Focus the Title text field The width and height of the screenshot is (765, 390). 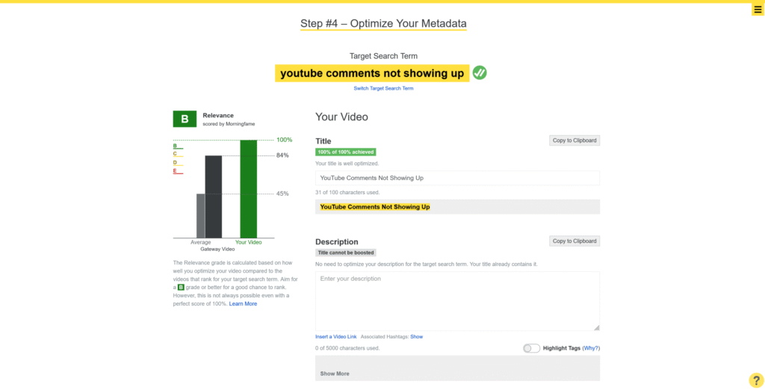tap(456, 178)
